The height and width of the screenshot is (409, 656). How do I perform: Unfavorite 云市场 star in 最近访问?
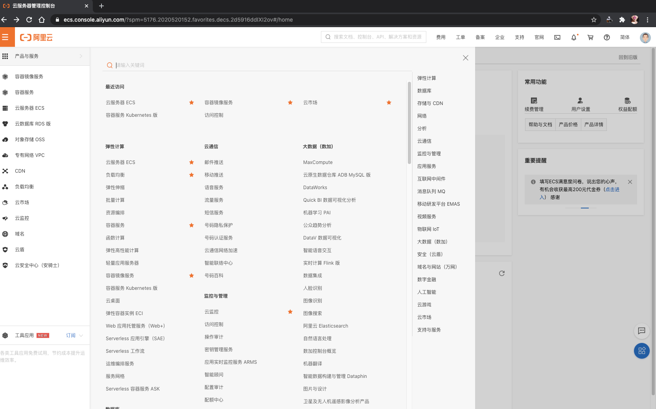(389, 103)
